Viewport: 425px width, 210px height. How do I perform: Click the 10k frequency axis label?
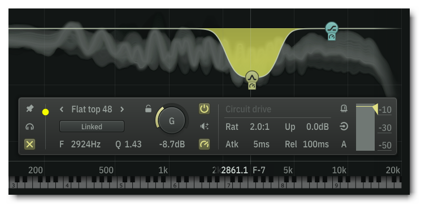pos(339,170)
